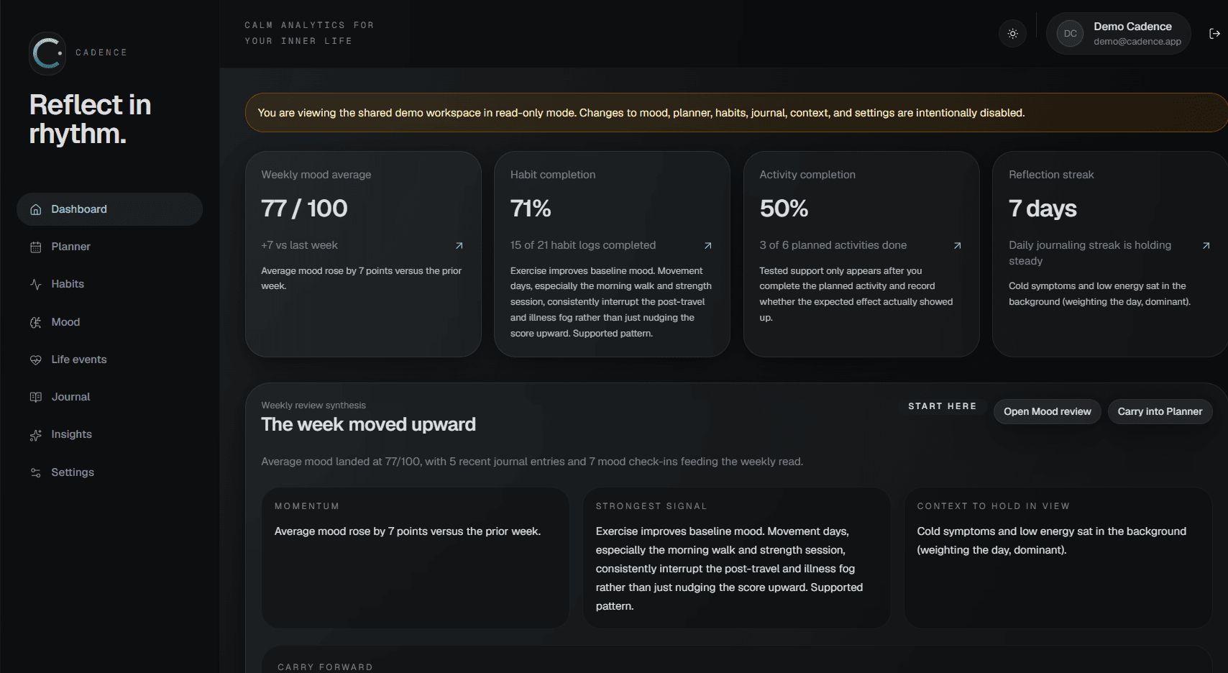Click the Open Mood review button
The height and width of the screenshot is (673, 1228).
(x=1048, y=412)
